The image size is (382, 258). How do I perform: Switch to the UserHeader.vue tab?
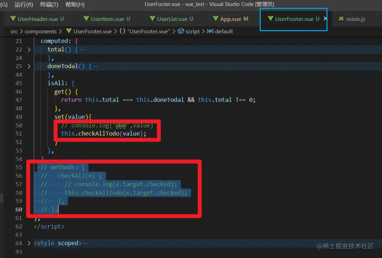pyautogui.click(x=38, y=19)
